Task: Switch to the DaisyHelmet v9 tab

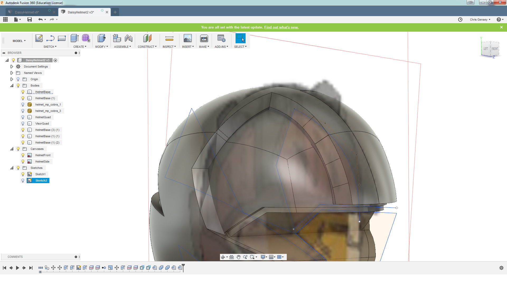Action: pos(27,12)
